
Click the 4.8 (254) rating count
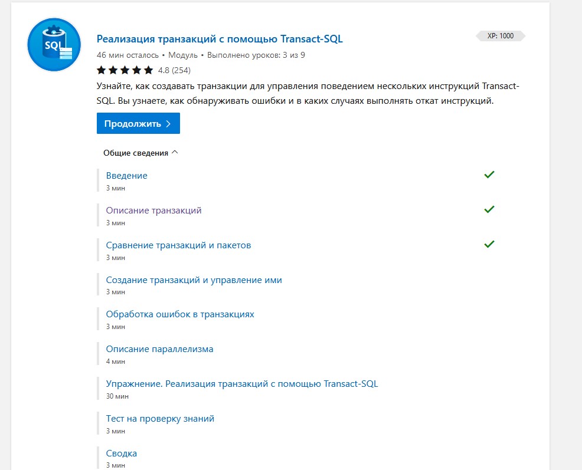[x=174, y=71]
